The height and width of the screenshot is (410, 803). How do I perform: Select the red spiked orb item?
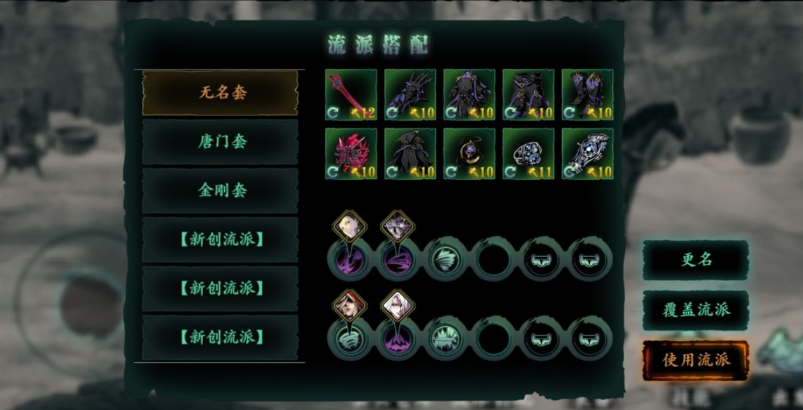tap(351, 154)
